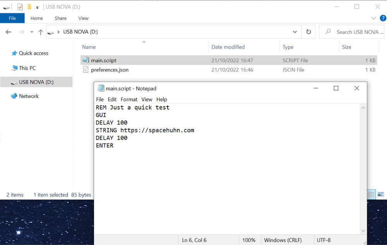Open Notepad Format menu
The width and height of the screenshot is (387, 245).
(x=129, y=99)
